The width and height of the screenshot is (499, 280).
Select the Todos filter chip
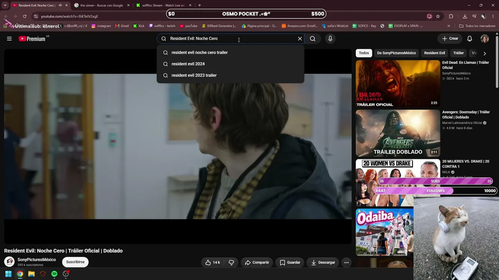[x=364, y=53]
